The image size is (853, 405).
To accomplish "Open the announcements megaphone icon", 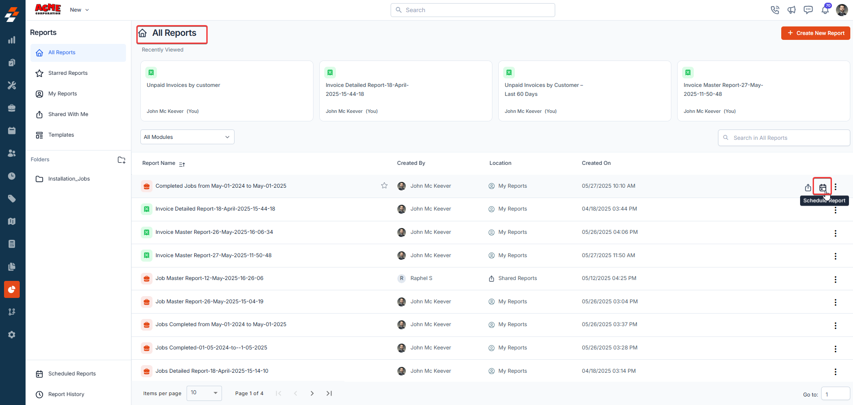I will point(792,10).
